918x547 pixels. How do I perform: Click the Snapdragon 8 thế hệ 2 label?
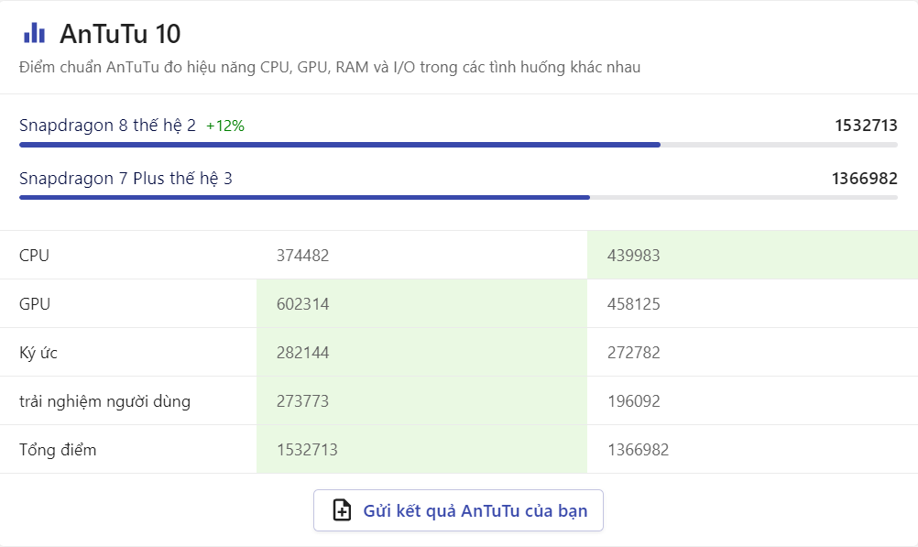pyautogui.click(x=107, y=126)
